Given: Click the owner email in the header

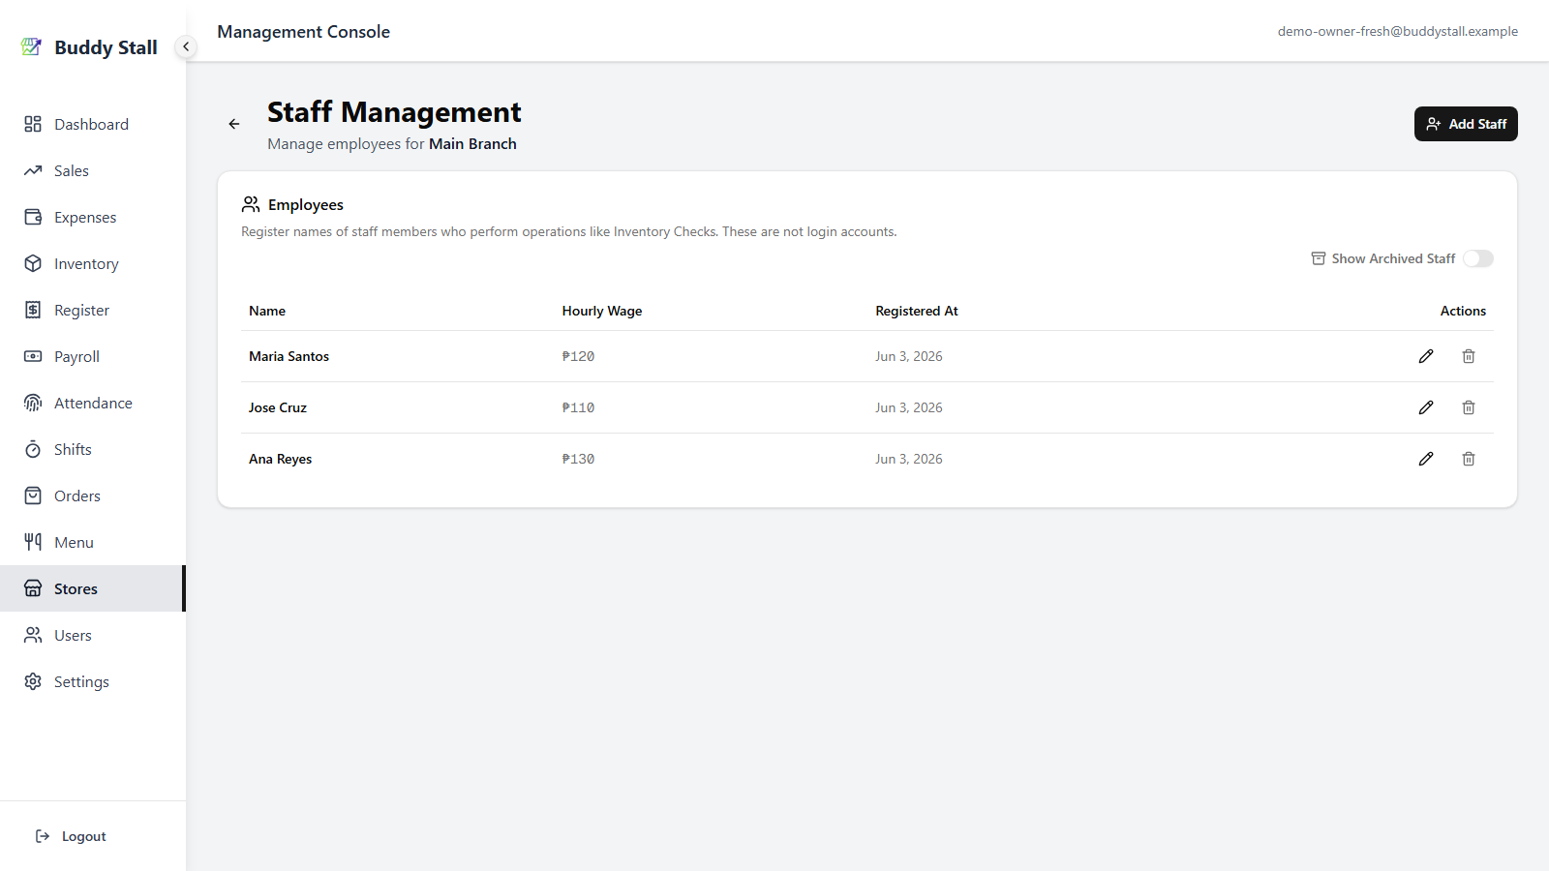Looking at the screenshot, I should [1397, 31].
